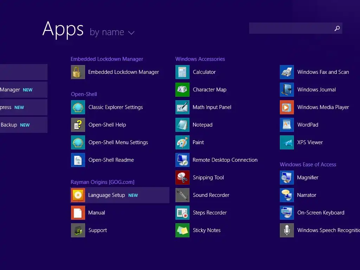Viewport: 360px width, 270px height.
Task: Click the 'Language Setup' label text
Action: pos(107,195)
